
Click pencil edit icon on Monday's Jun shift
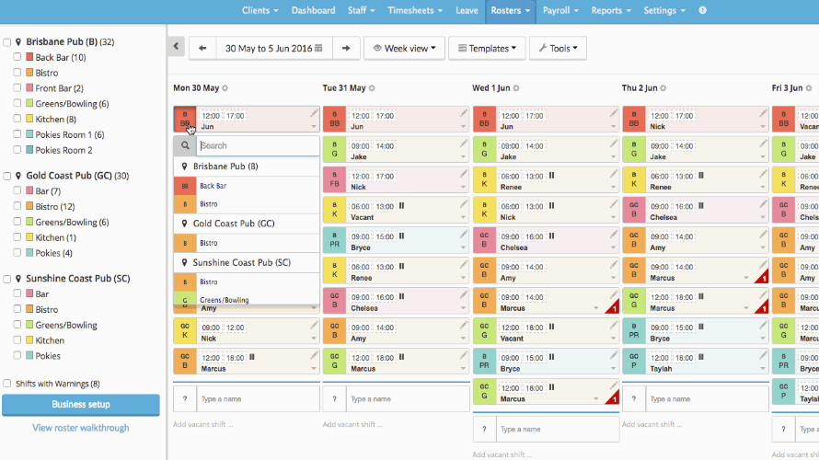(x=315, y=113)
